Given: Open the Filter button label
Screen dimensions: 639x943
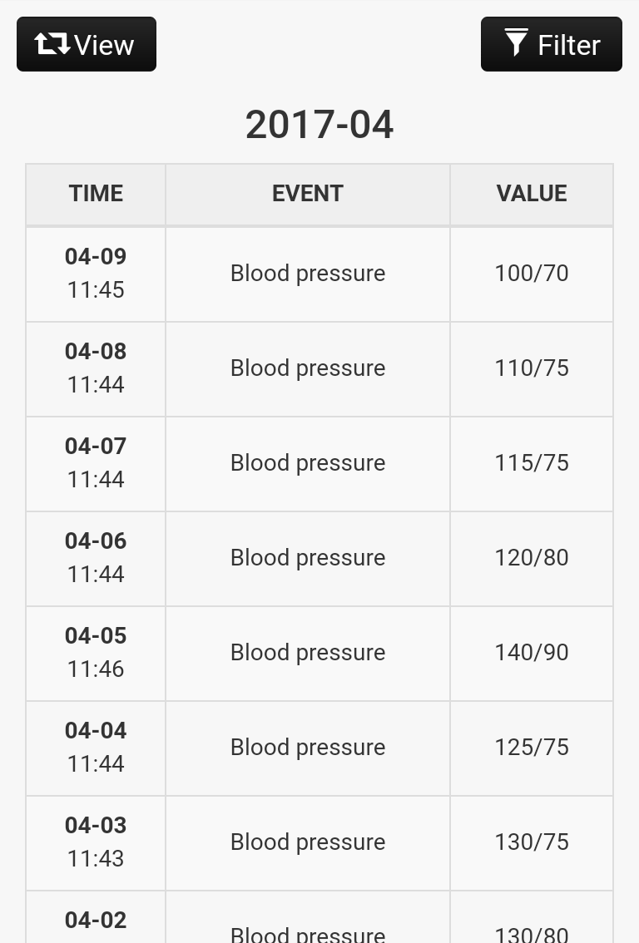Looking at the screenshot, I should click(x=569, y=45).
